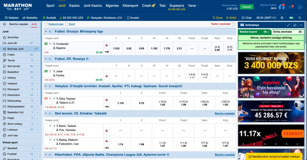Expand the Animatsiya panel to fullscreen
Screen dimensions: 307x160
pos(288,25)
